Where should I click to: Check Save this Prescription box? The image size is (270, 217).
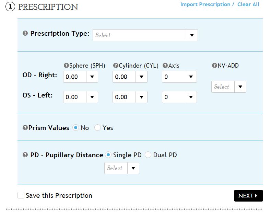(21, 195)
